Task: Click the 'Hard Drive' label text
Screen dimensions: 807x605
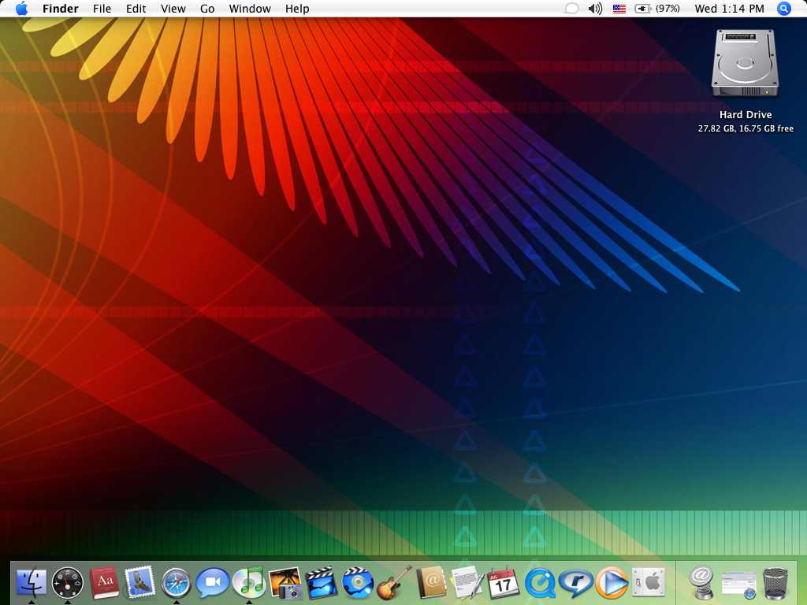Action: click(x=746, y=115)
